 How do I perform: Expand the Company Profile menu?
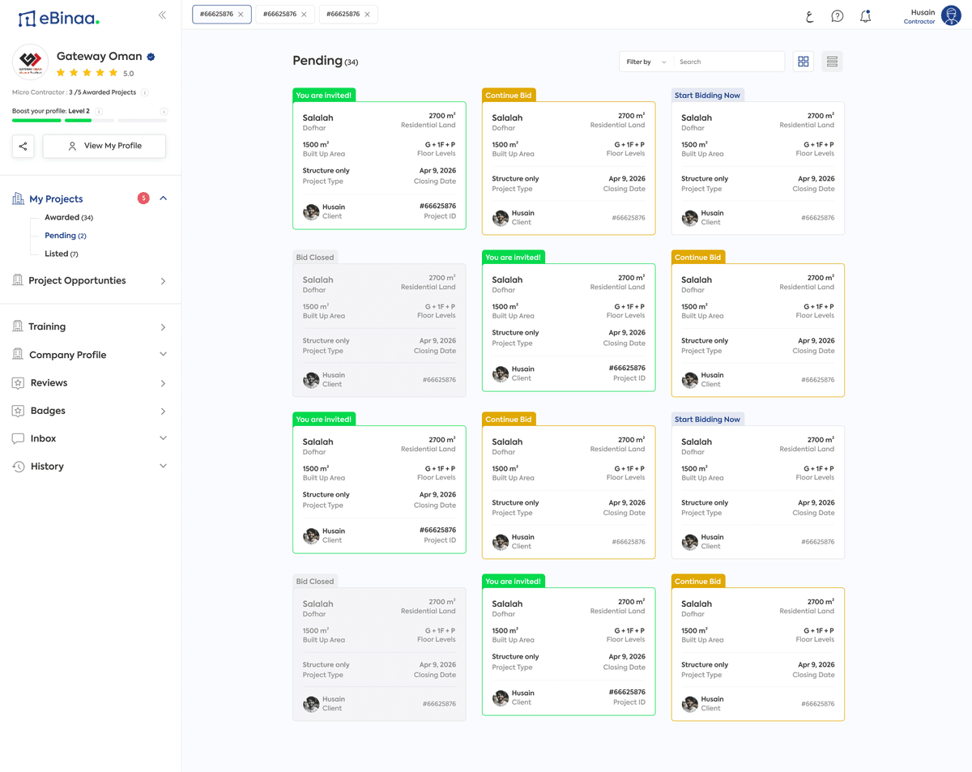tap(163, 355)
